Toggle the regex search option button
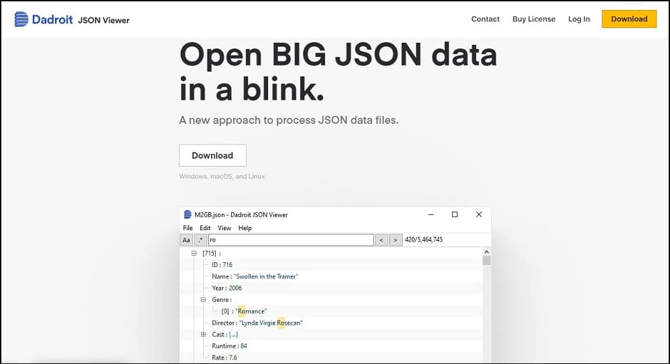The image size is (670, 364). coord(200,240)
